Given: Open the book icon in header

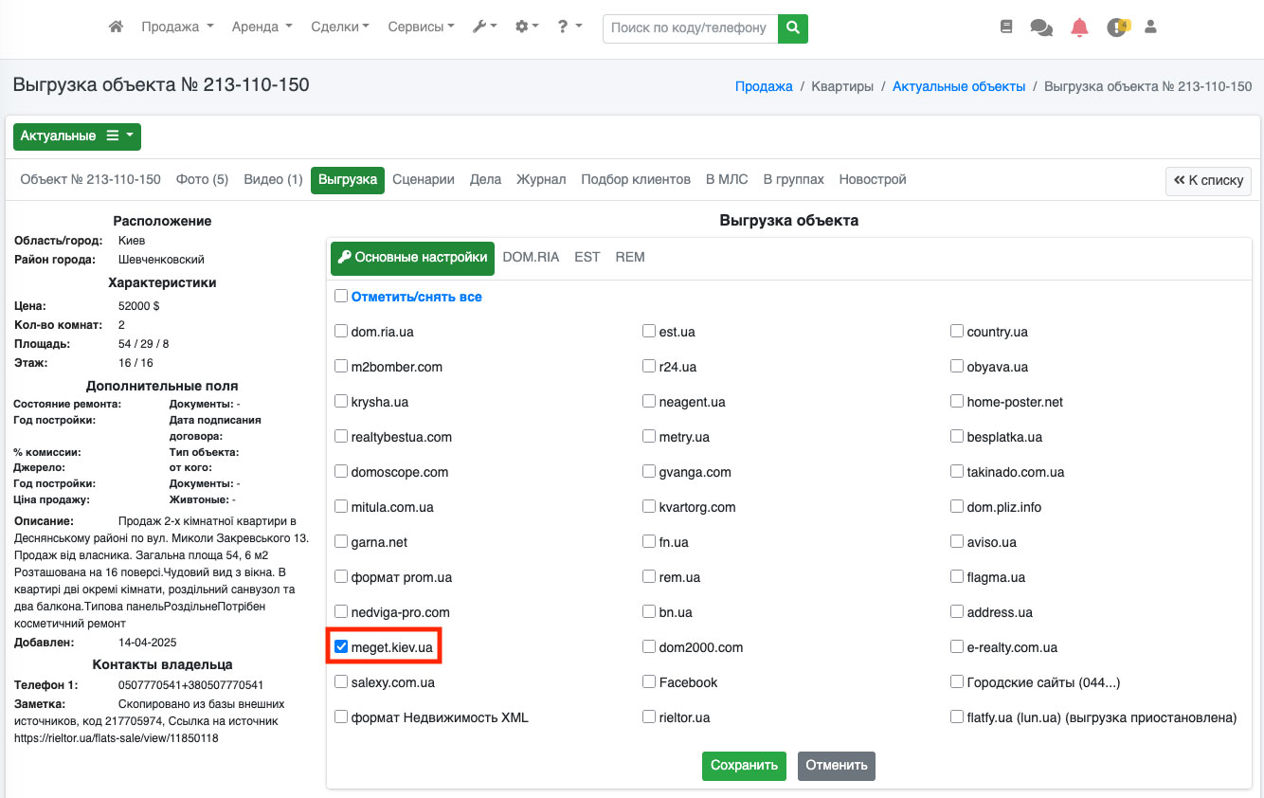Looking at the screenshot, I should point(1006,27).
